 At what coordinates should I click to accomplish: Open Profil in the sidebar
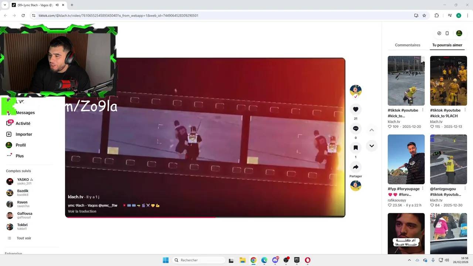click(21, 145)
